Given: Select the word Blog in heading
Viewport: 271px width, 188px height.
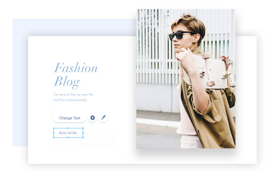Looking at the screenshot, I should tap(67, 82).
